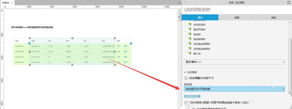Viewport: 292px width, 109px height.
Task: Click the 固定到浏览器 link
Action: pos(192,96)
